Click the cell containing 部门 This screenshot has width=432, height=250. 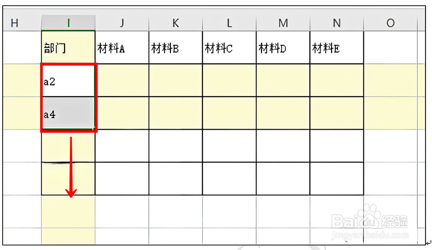(68, 48)
